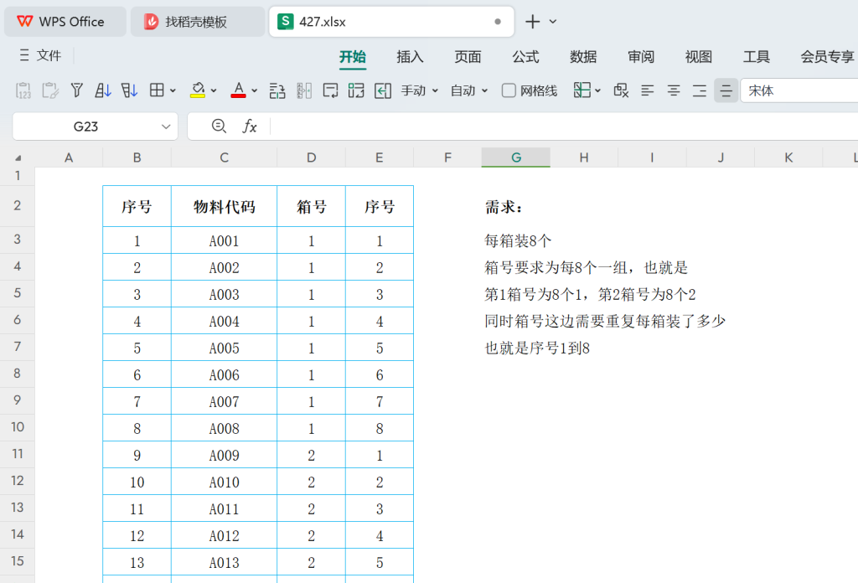858x583 pixels.
Task: Click the clear contents icon beside freeze panes
Action: 621,90
